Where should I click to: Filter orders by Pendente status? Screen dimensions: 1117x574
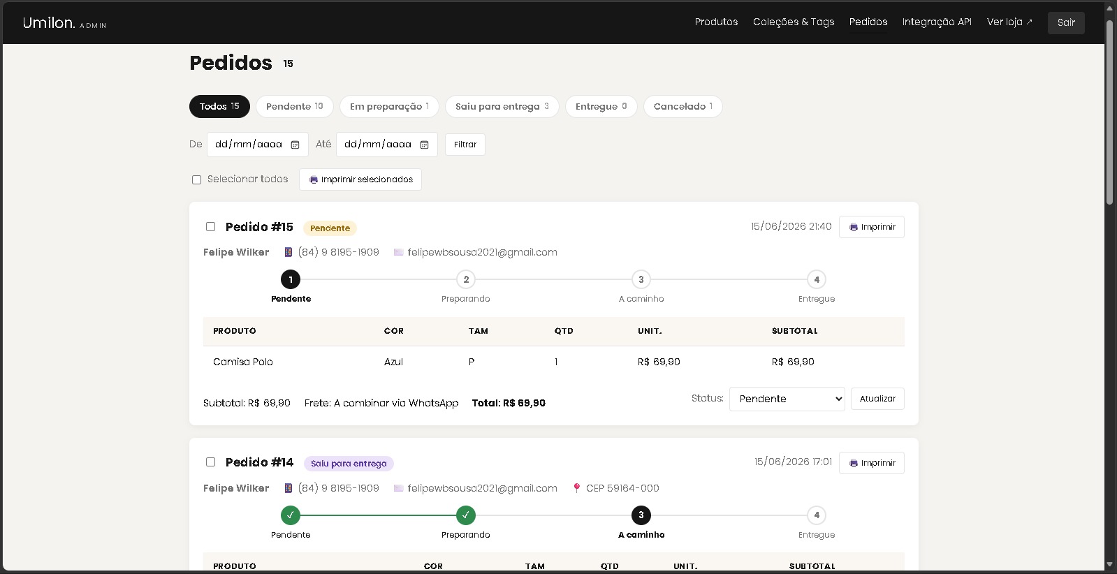click(295, 106)
